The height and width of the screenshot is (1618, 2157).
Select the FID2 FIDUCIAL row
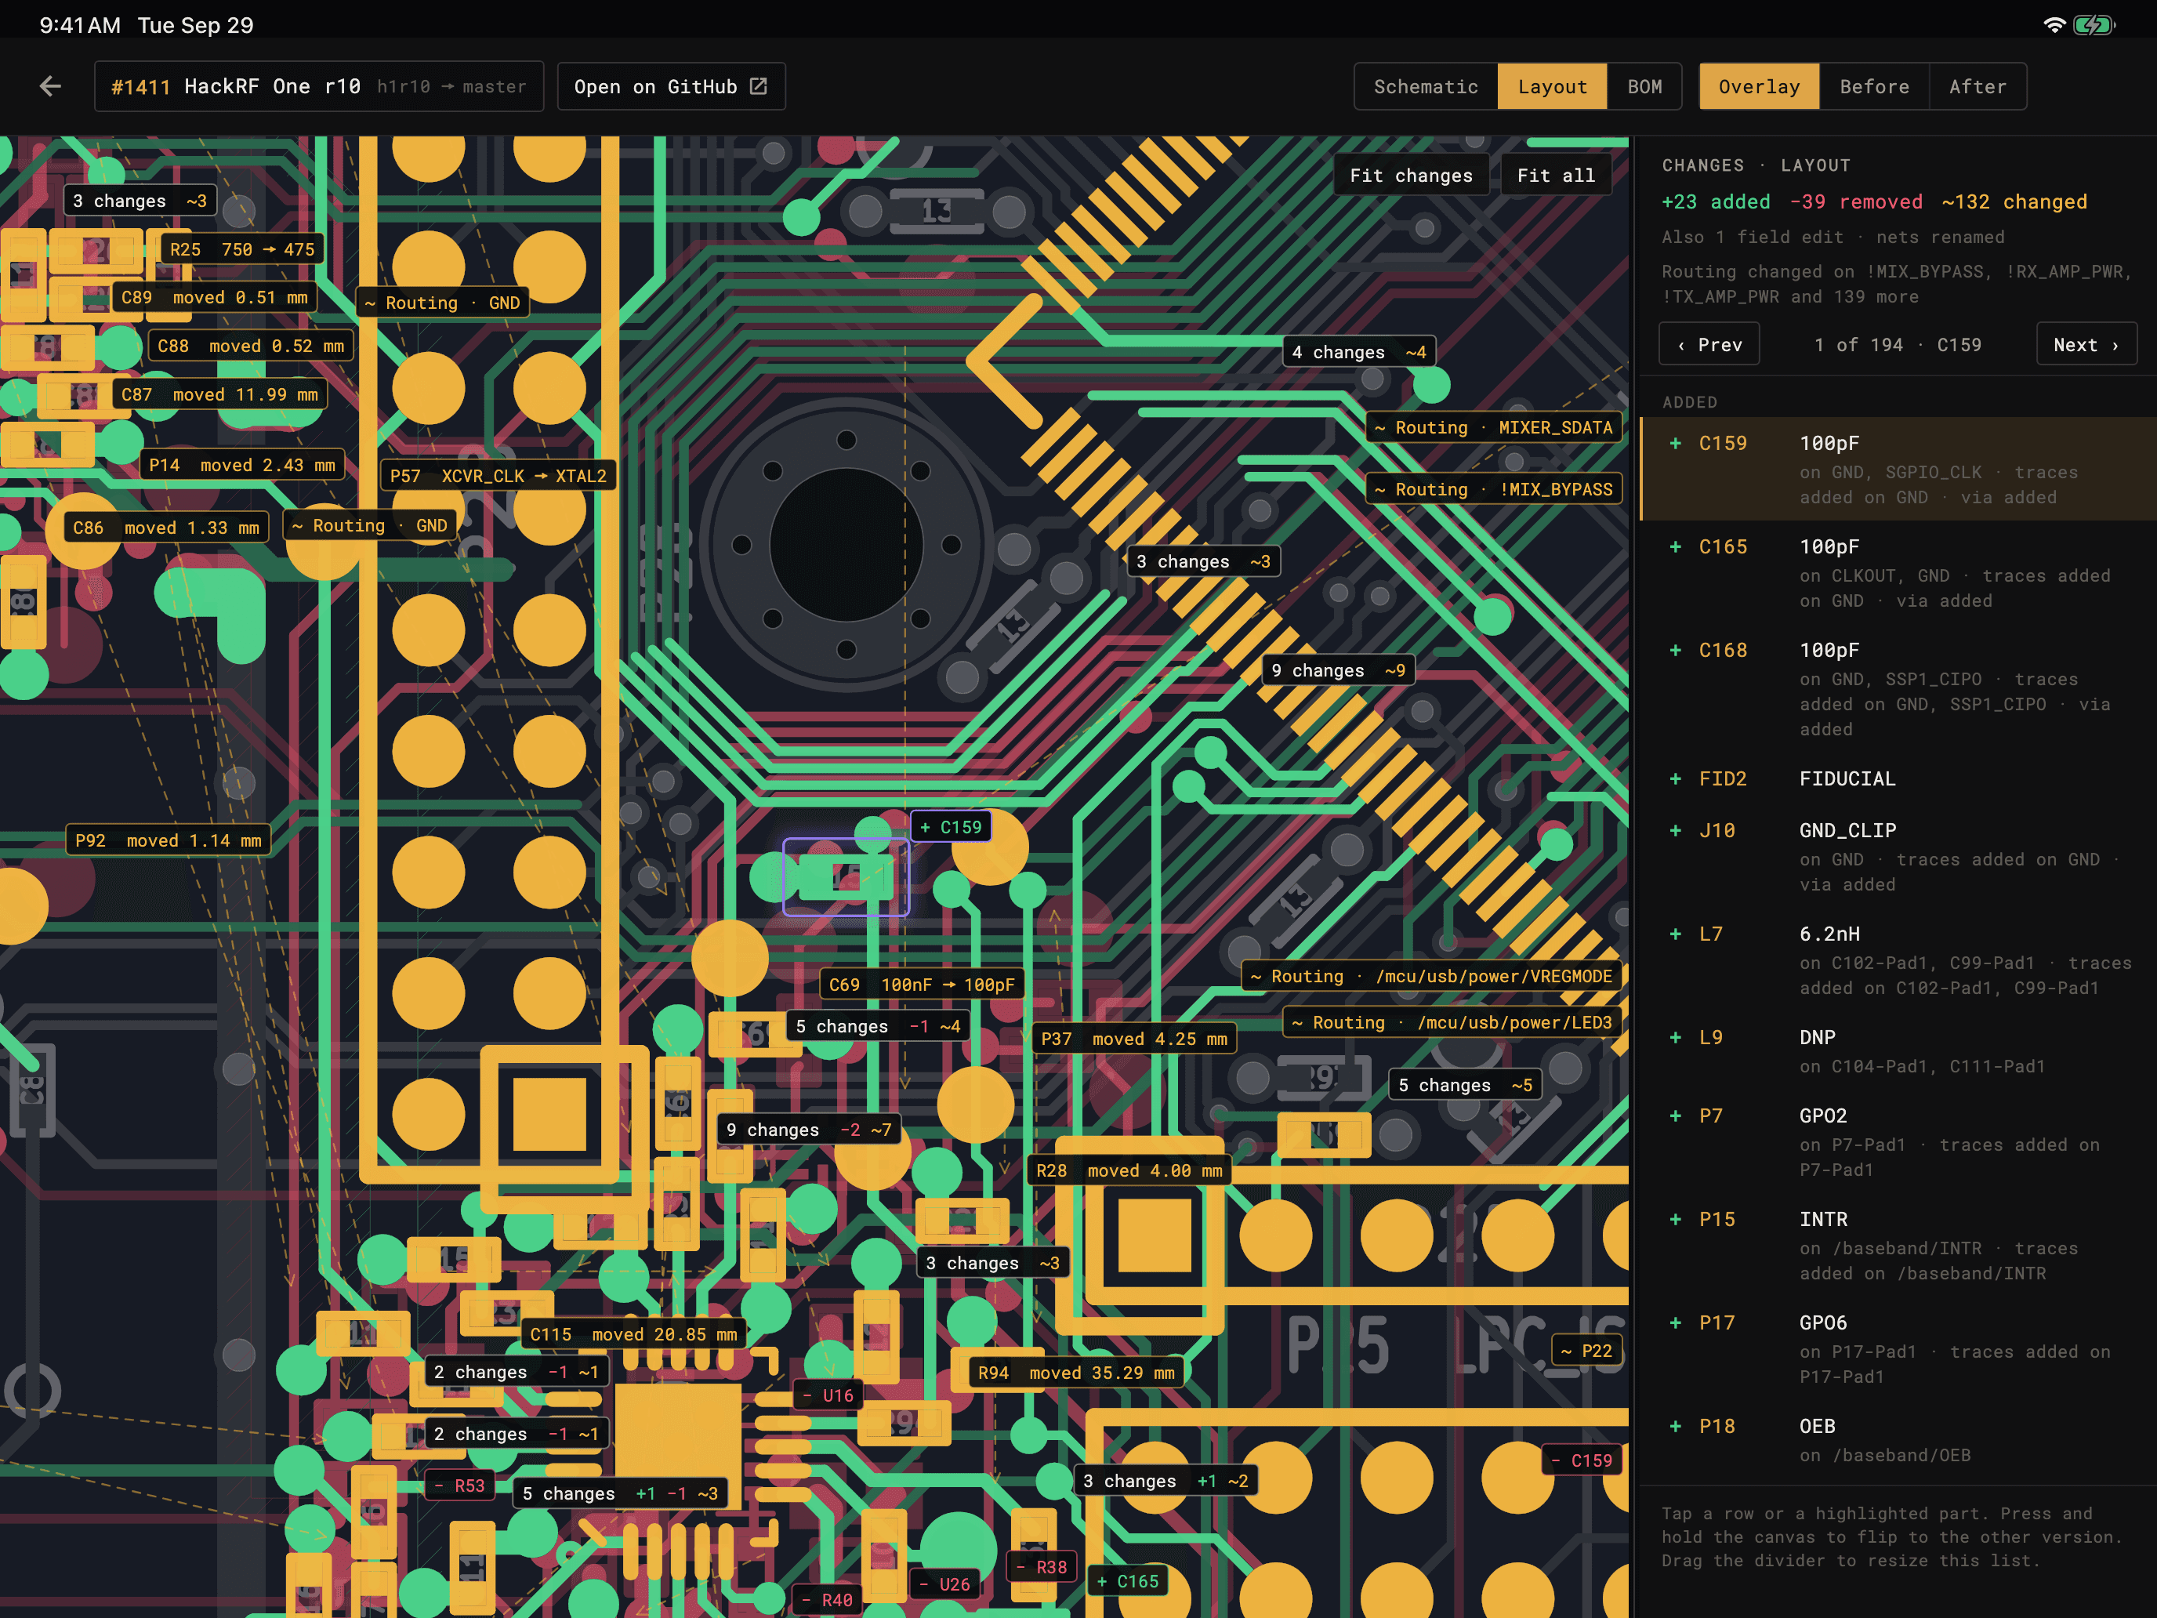coord(1898,778)
